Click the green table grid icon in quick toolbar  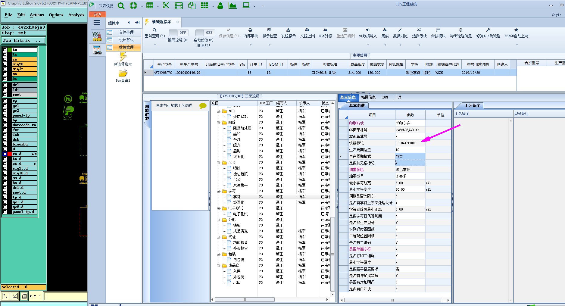[150, 5]
